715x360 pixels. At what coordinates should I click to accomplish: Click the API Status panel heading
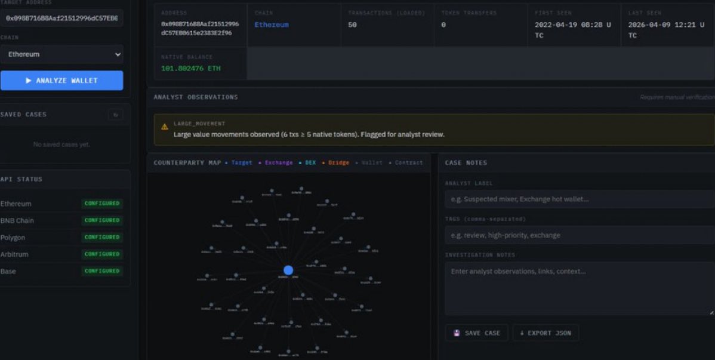(21, 179)
